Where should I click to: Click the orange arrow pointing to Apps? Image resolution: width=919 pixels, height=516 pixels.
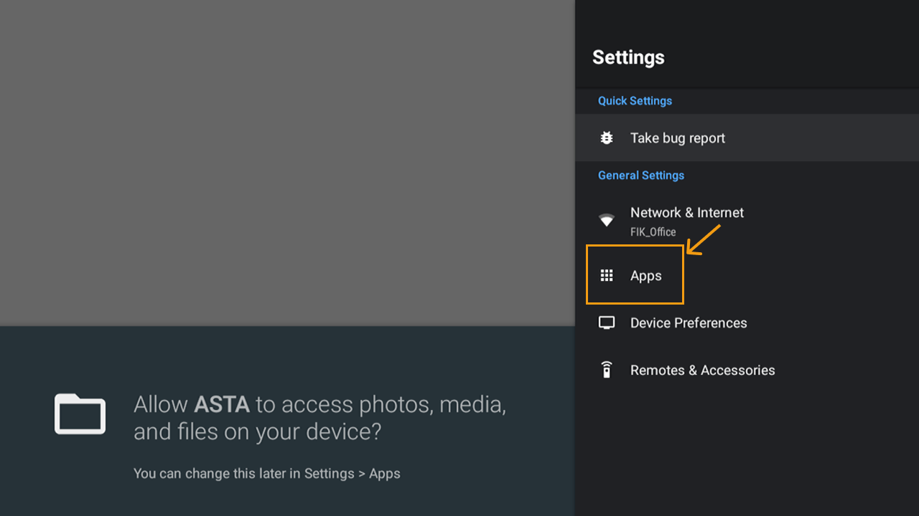704,239
